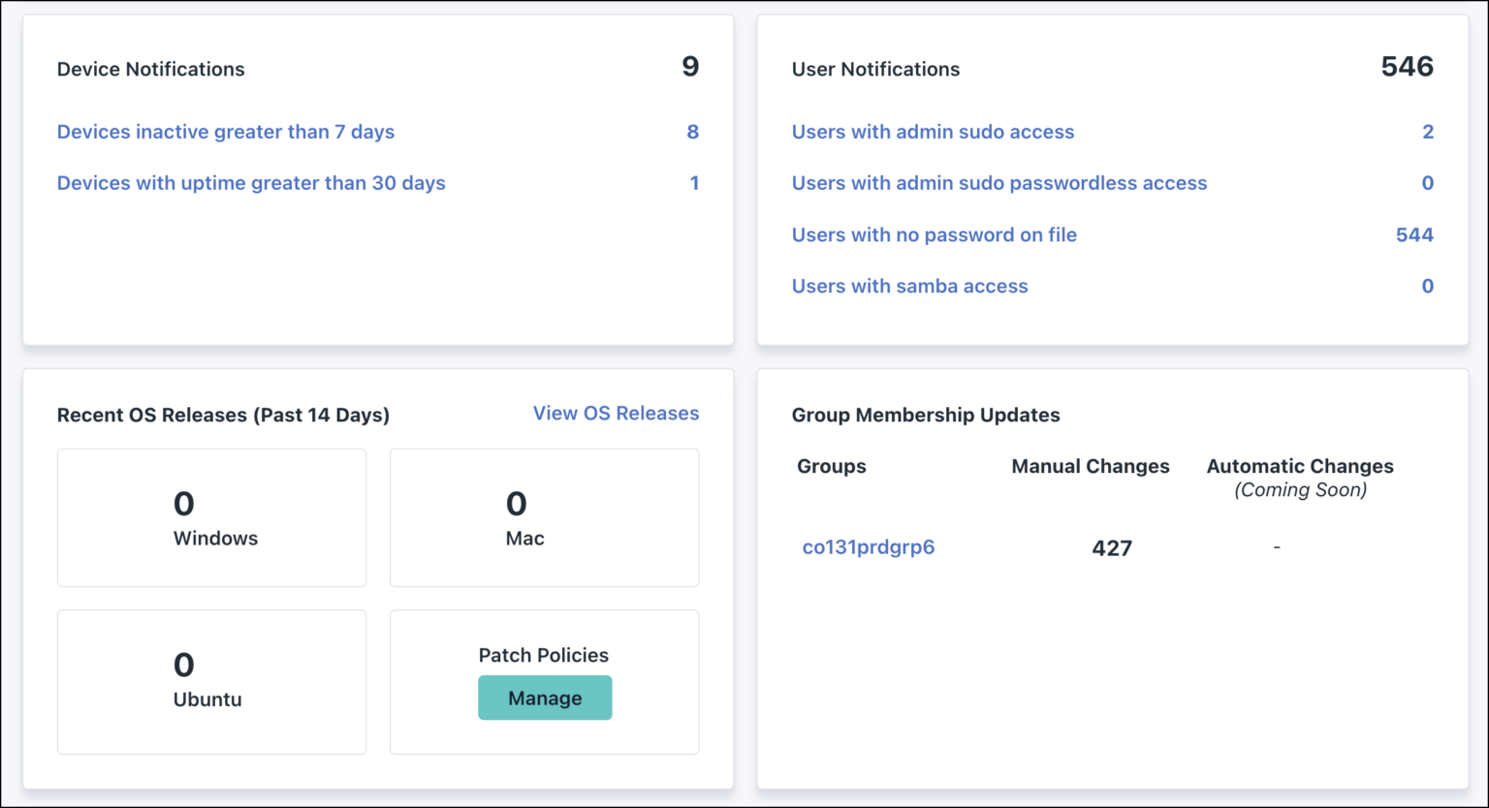
Task: Select Users with admin sudo passwordless access
Action: point(999,183)
